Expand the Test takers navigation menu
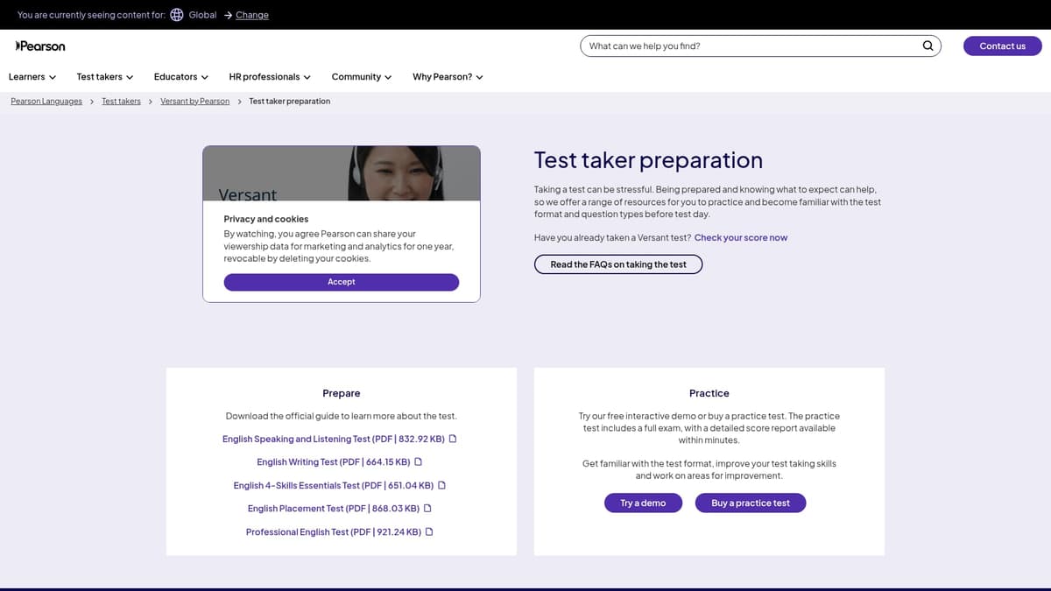Viewport: 1051px width, 591px height. pyautogui.click(x=105, y=77)
